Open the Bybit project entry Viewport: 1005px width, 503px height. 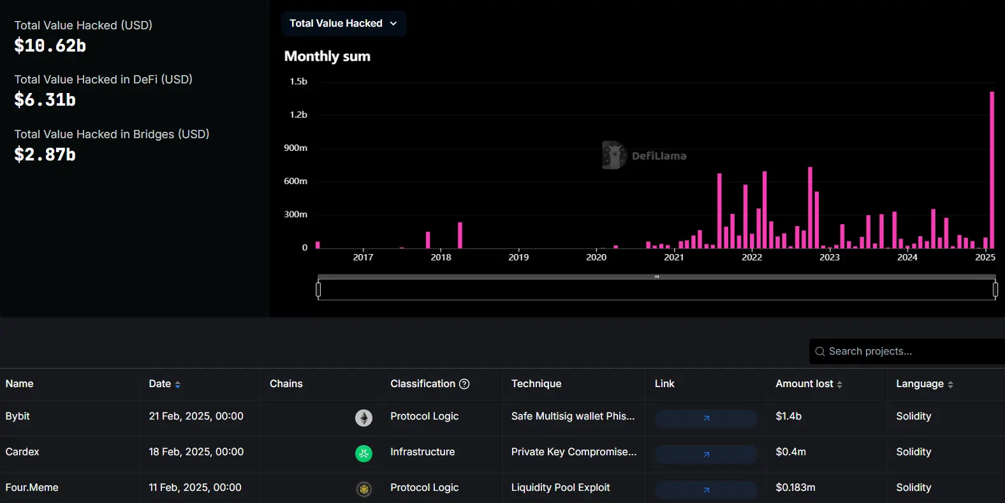[18, 416]
